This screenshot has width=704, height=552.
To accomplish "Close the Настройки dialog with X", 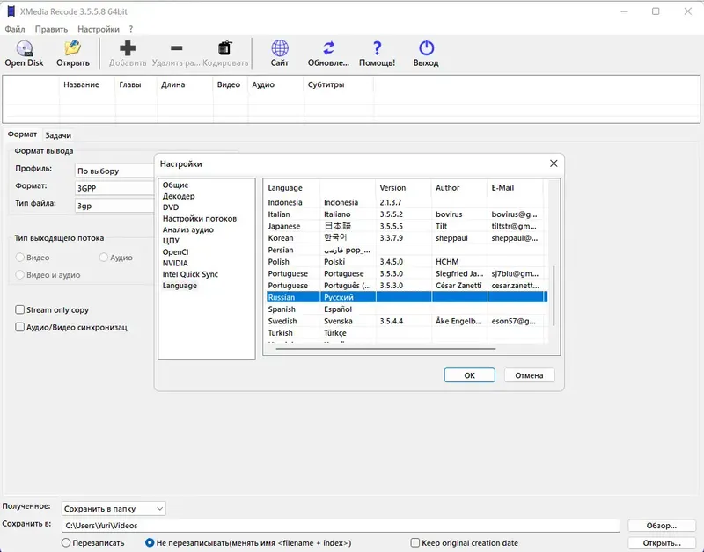I will [x=554, y=163].
